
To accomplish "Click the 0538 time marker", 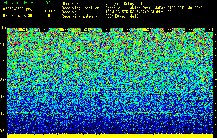I will click(x=168, y=30).
